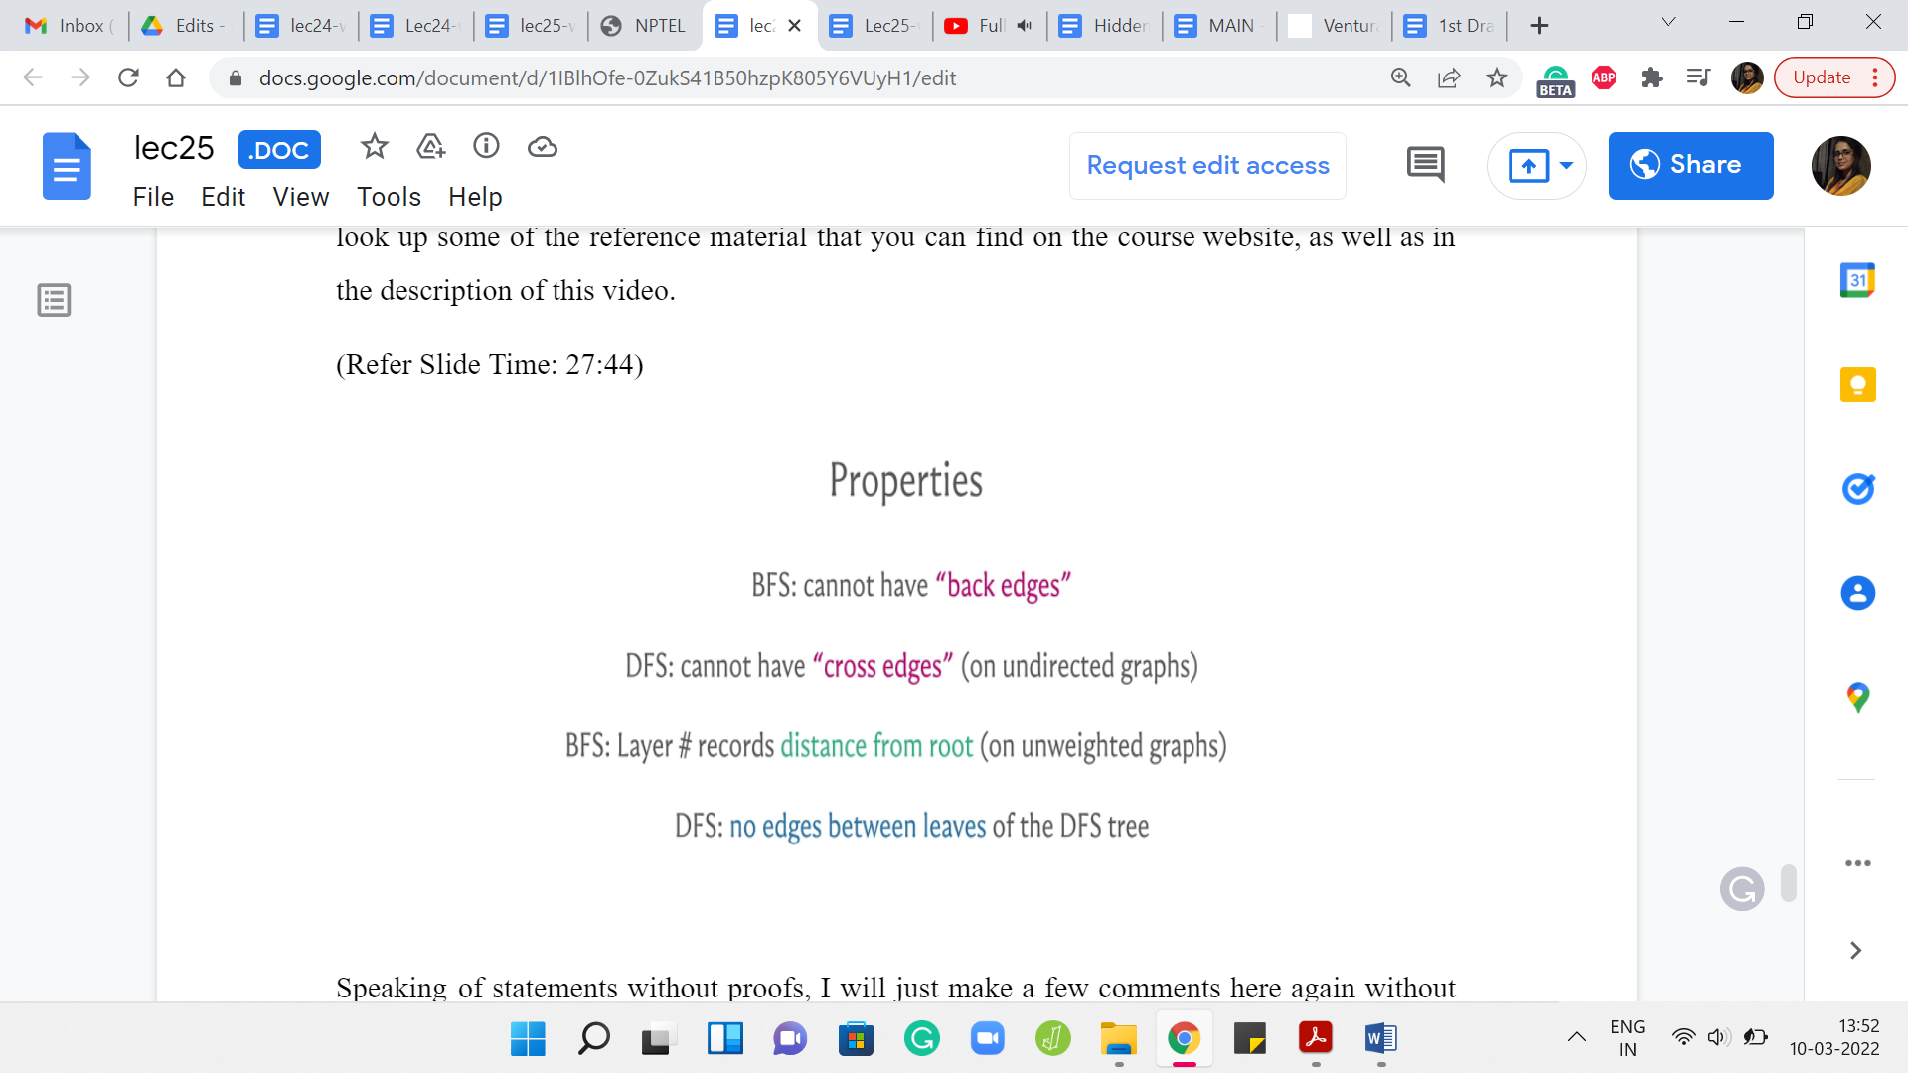Show document outline icon
Viewport: 1908px width, 1073px height.
[54, 300]
